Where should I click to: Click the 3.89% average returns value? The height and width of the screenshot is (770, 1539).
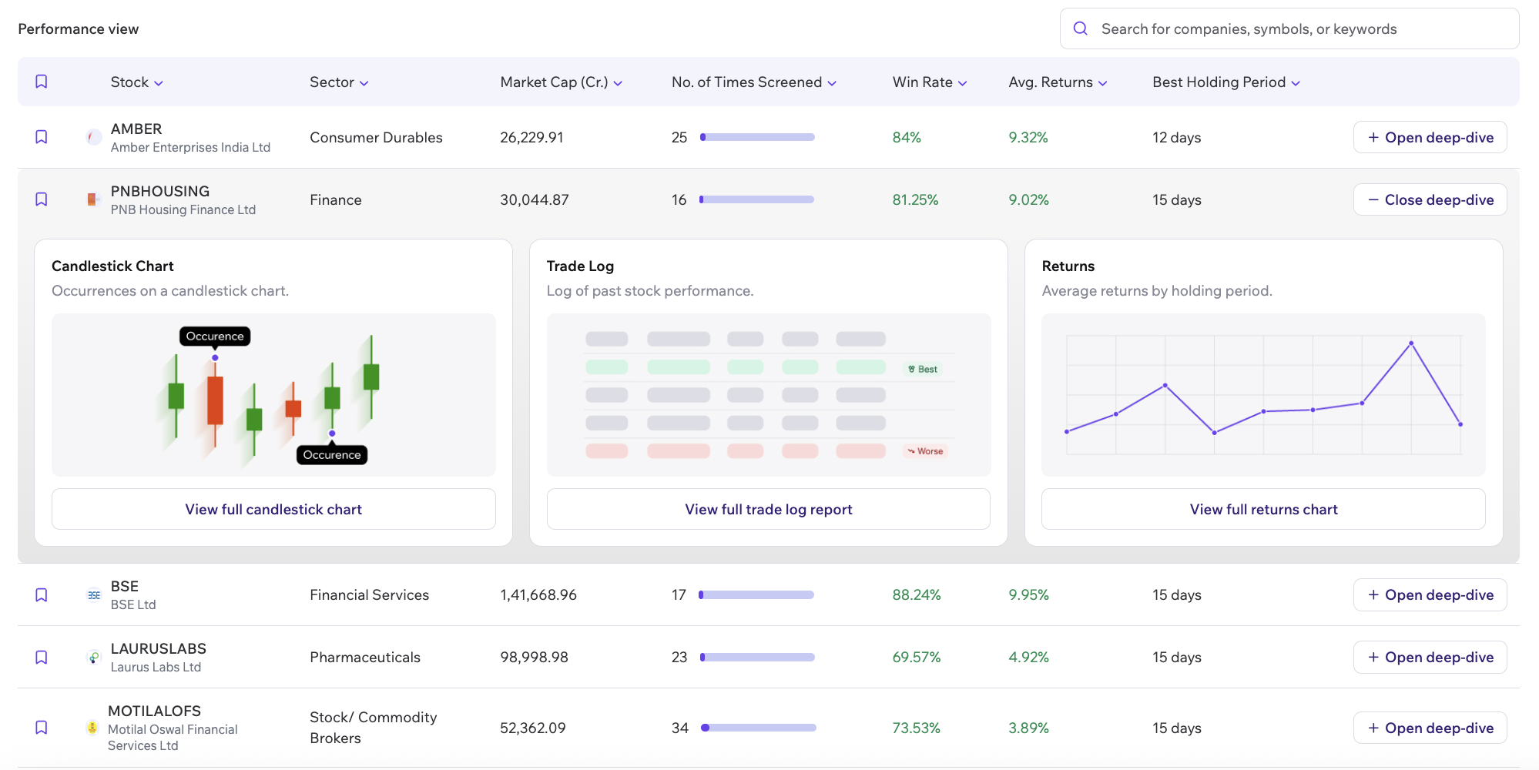point(1028,728)
